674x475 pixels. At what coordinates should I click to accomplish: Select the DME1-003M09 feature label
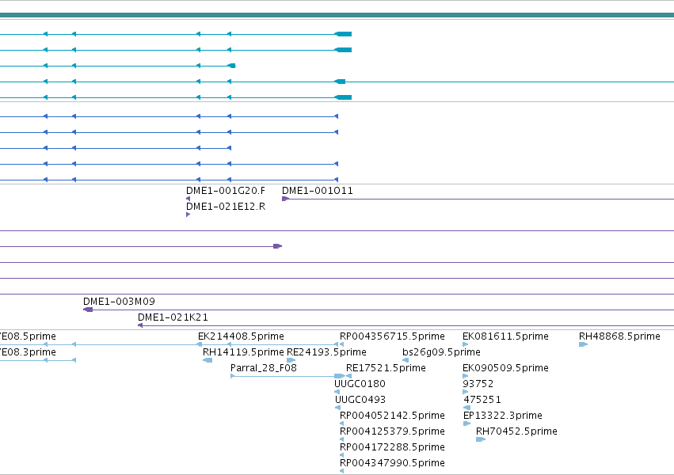pyautogui.click(x=119, y=302)
